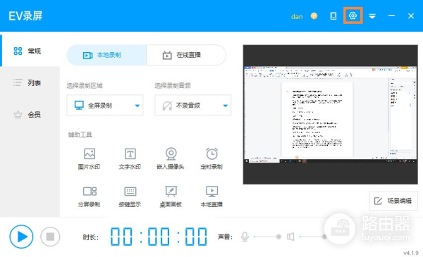This screenshot has height=257, width=423.
Task: Open the 本地直播 tool
Action: tap(211, 196)
